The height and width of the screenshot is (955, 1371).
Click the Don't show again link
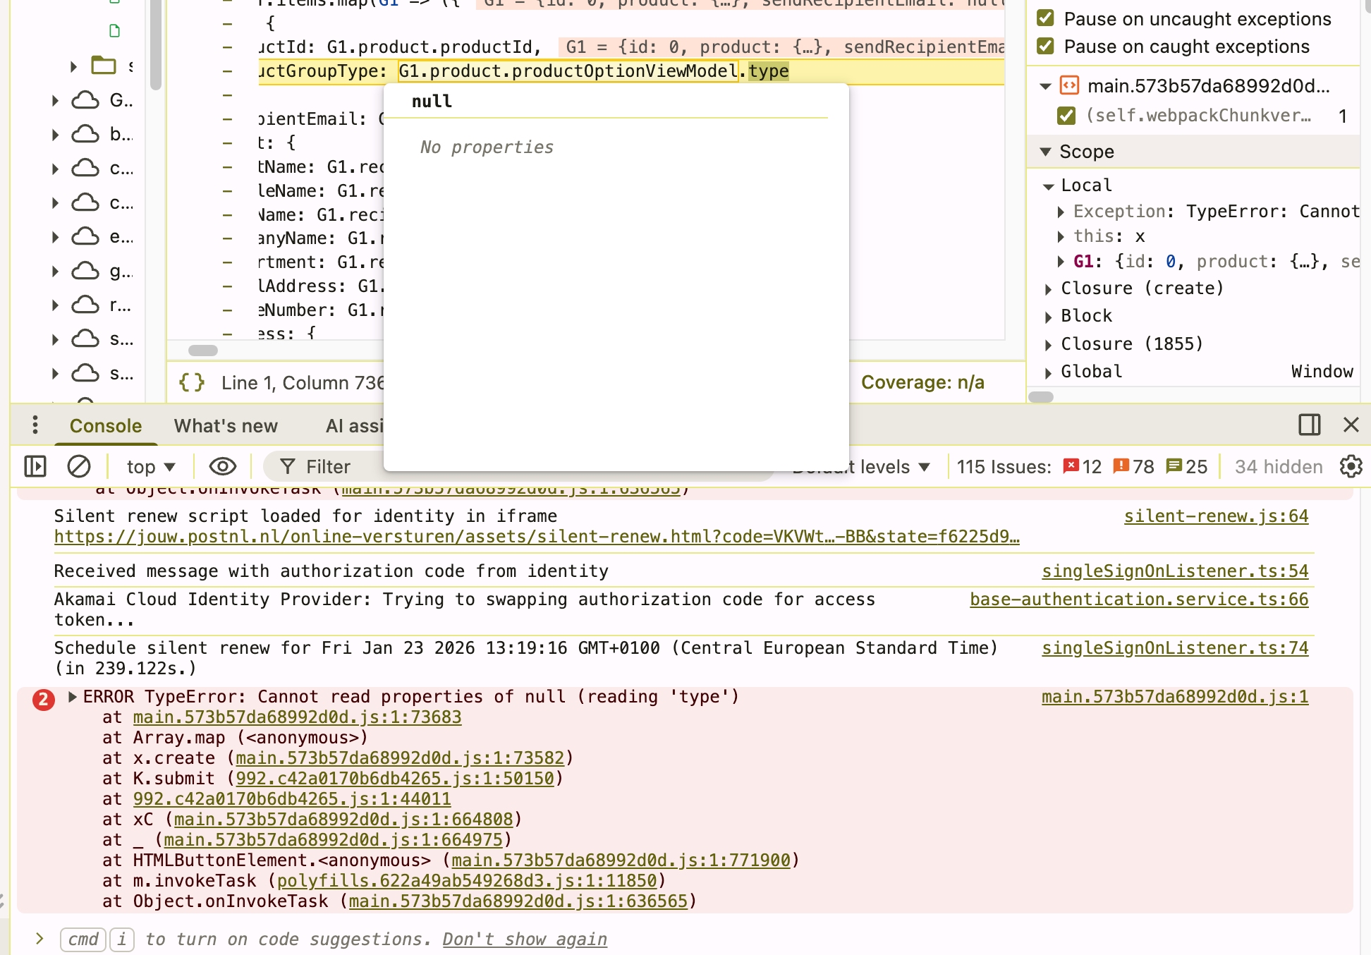coord(524,939)
